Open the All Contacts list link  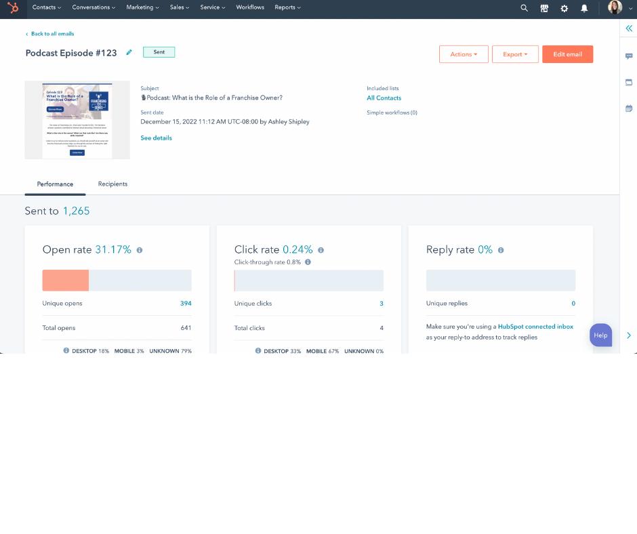coord(384,98)
